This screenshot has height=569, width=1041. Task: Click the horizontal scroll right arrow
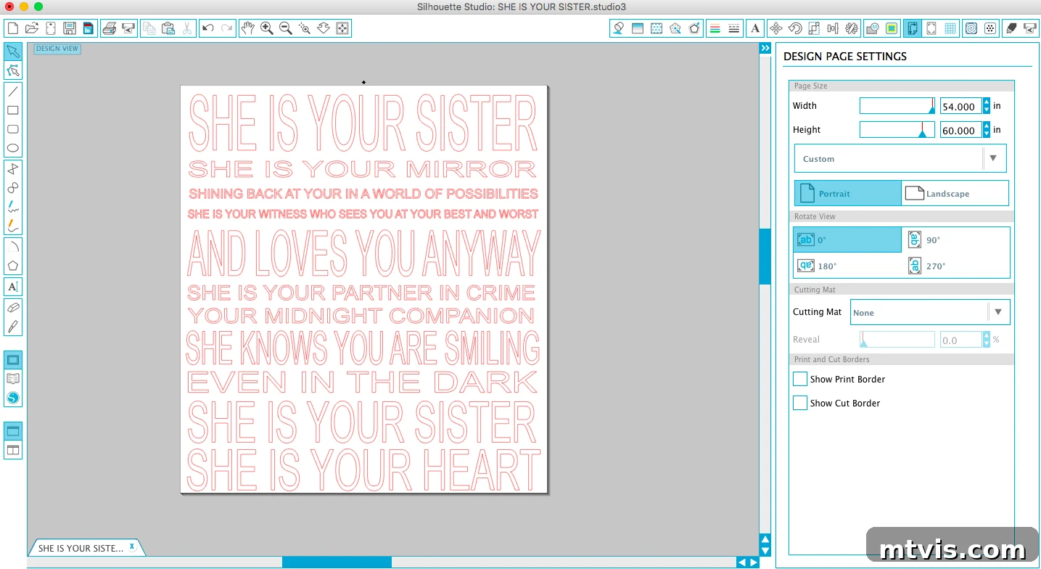coord(754,562)
